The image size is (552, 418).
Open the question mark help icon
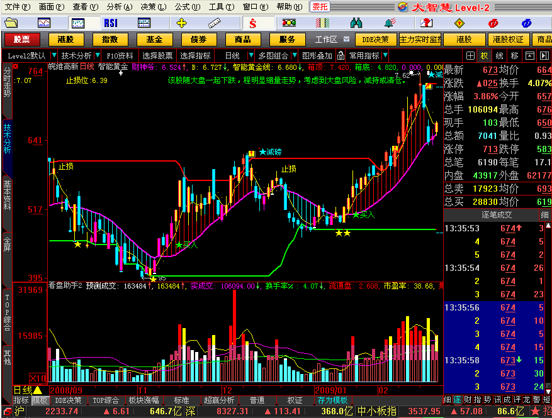[426, 23]
